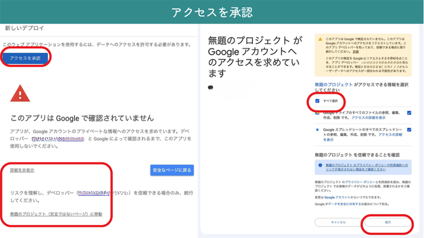Click the 続行 button

click(388, 222)
